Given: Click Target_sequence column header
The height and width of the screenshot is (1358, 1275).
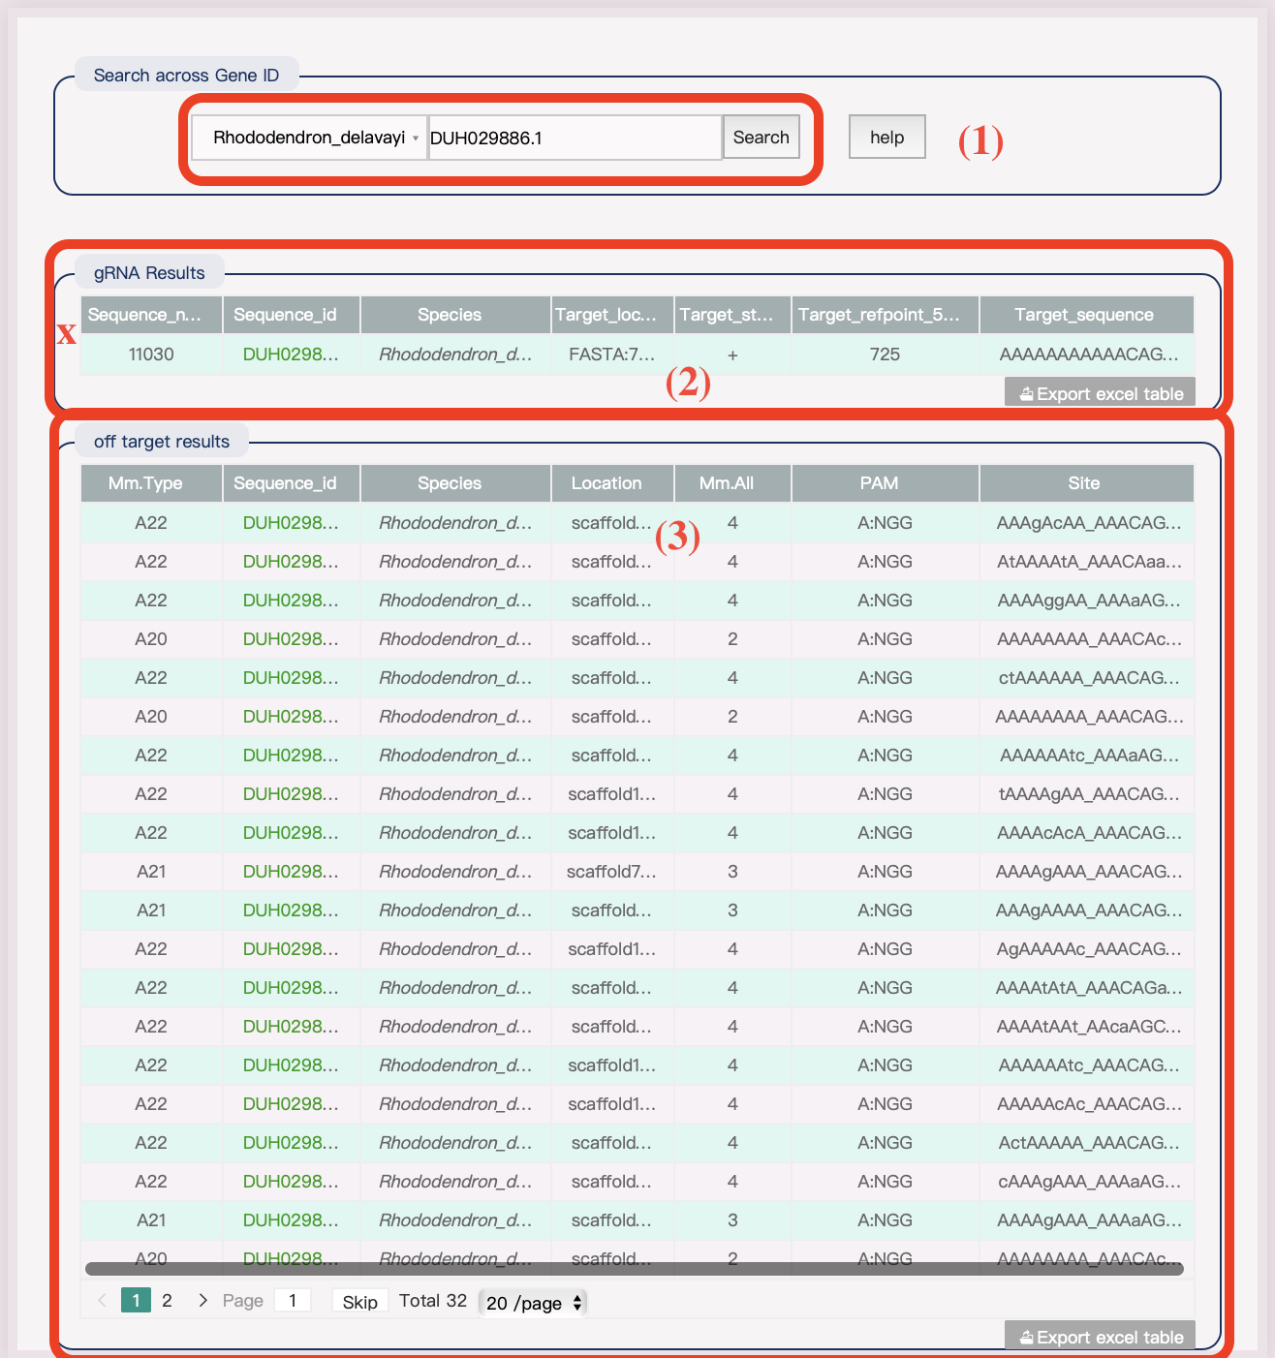Looking at the screenshot, I should coord(1086,315).
